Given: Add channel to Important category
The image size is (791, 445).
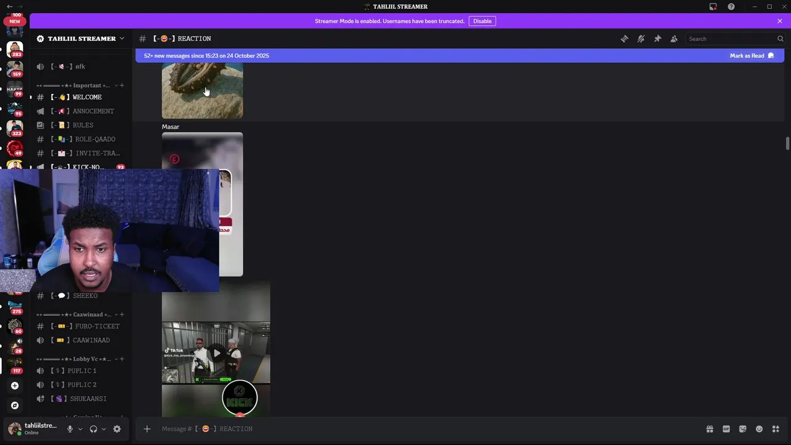Looking at the screenshot, I should [122, 85].
